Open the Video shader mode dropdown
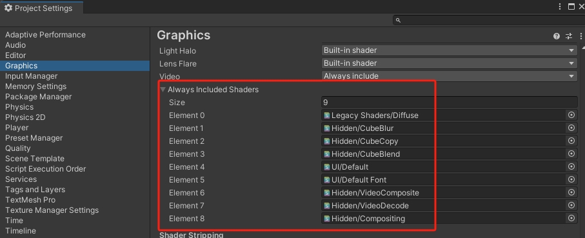The image size is (585, 238). tap(449, 76)
